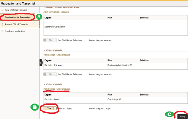Click the Select to Apply label
188x119 pixels.
[65, 108]
